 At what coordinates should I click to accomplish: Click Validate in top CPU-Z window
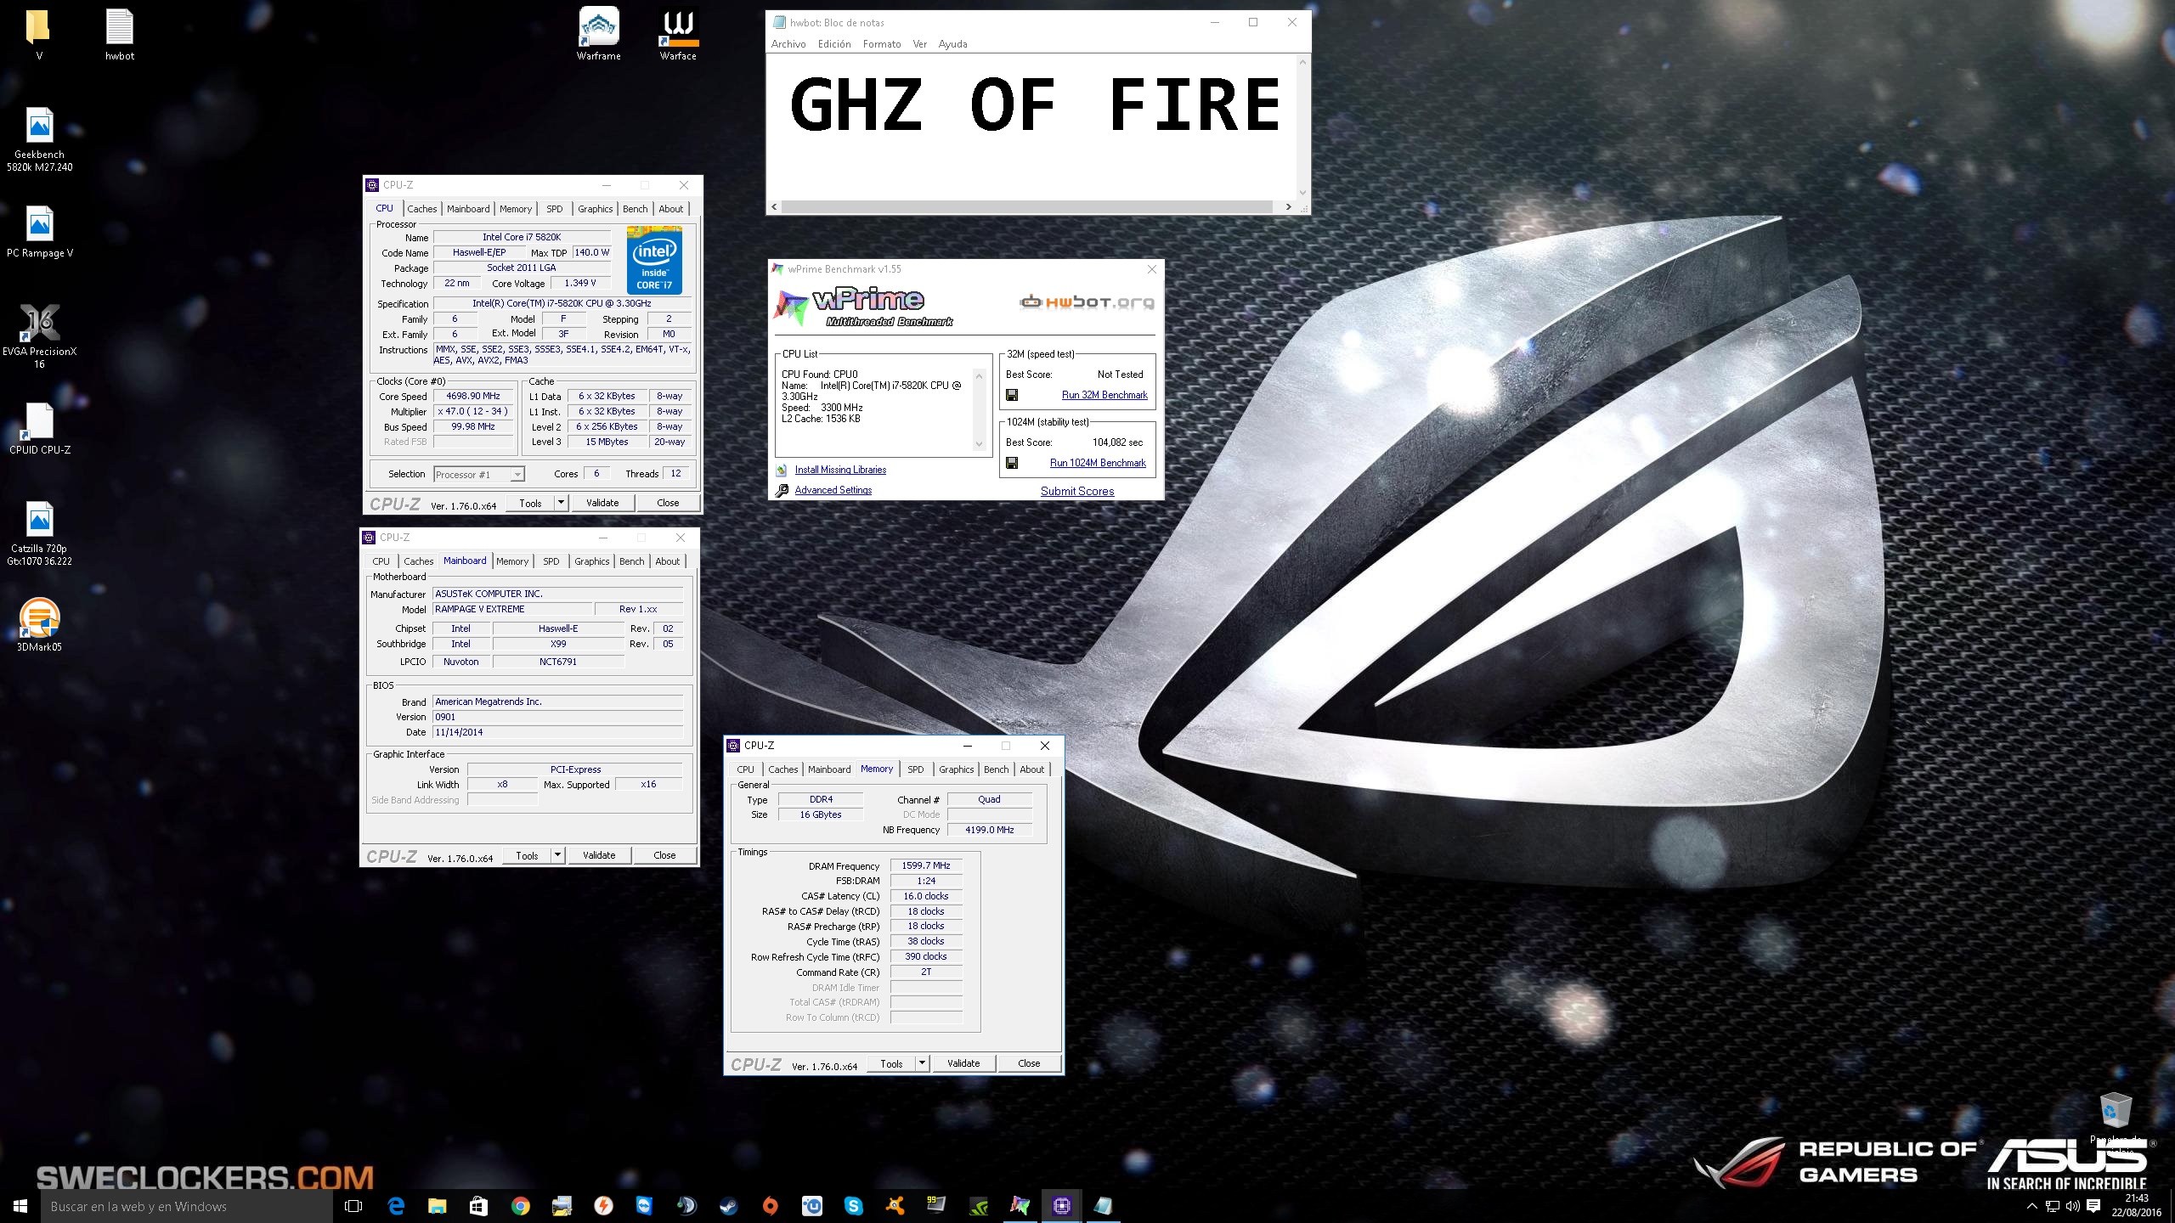[x=602, y=503]
